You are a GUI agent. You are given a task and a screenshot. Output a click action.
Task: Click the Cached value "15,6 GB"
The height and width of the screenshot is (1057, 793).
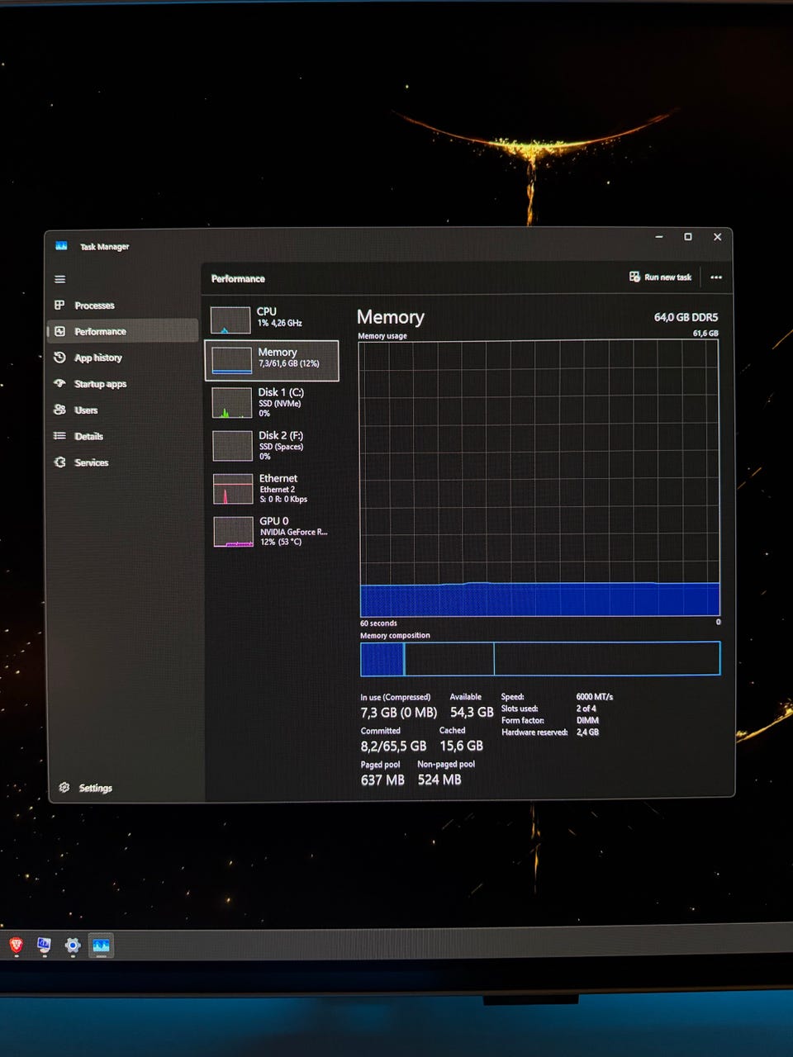[461, 746]
